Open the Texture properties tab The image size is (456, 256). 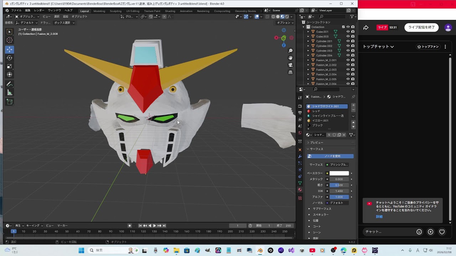point(300,198)
